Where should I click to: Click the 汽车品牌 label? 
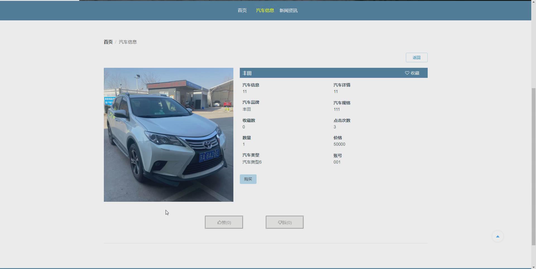[251, 102]
